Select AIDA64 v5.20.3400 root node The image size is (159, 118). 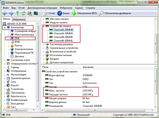[17, 24]
